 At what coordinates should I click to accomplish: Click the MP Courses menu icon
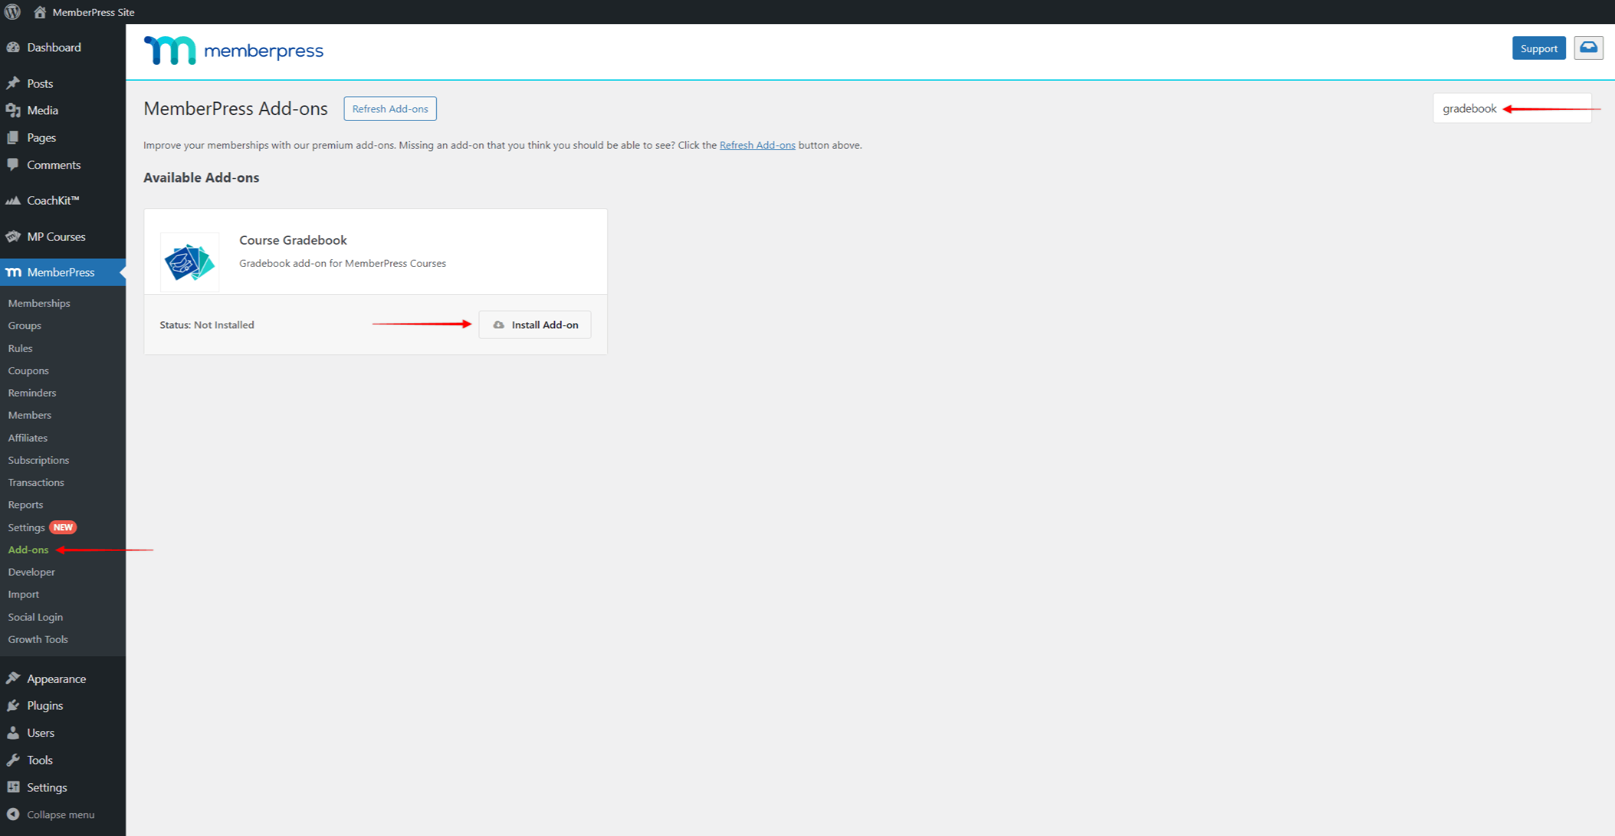pyautogui.click(x=16, y=236)
